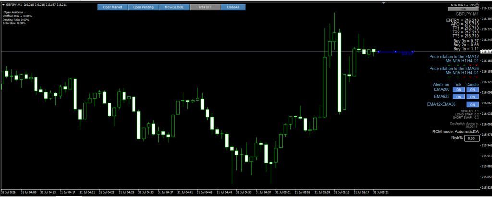Click the H4 red arrow under EMA36
This screenshot has width=492, height=197.
(x=470, y=77)
